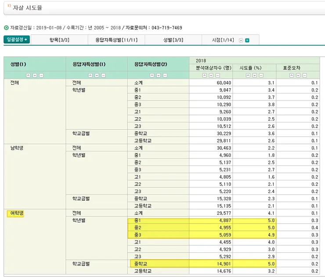This screenshot has height=277, width=325.
Task: Sort 시도율 (%) column descending
Action: [x=255, y=76]
